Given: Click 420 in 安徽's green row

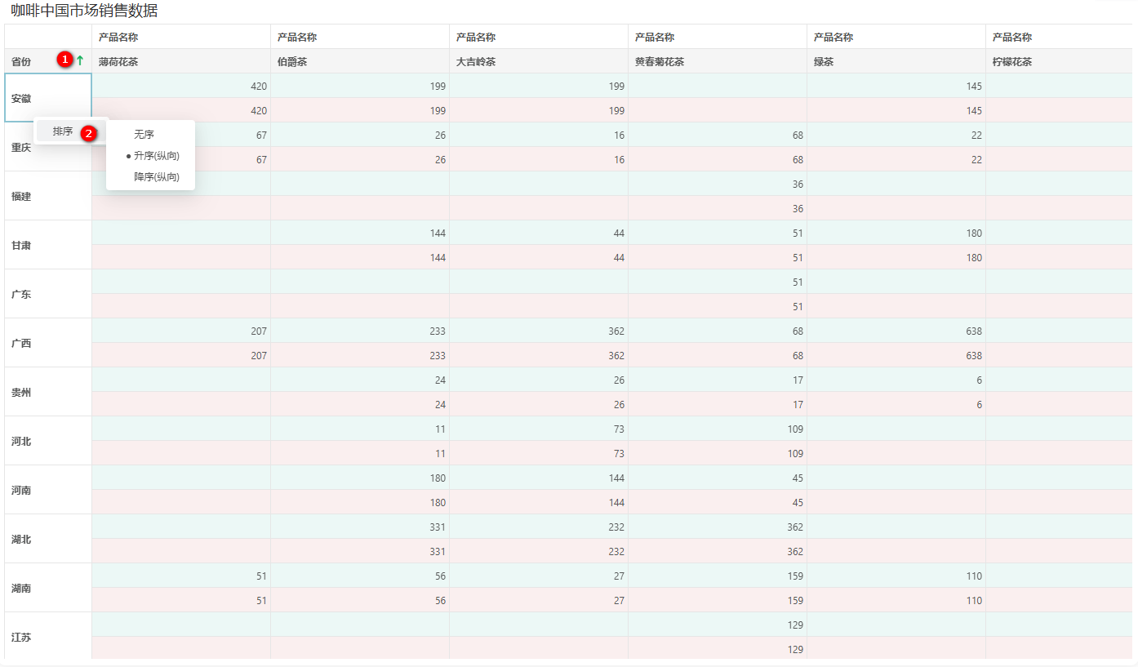Looking at the screenshot, I should pyautogui.click(x=259, y=86).
